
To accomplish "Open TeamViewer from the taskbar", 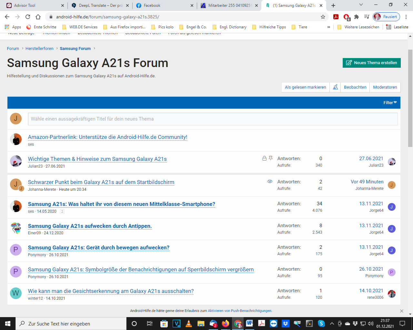I will click(273, 324).
